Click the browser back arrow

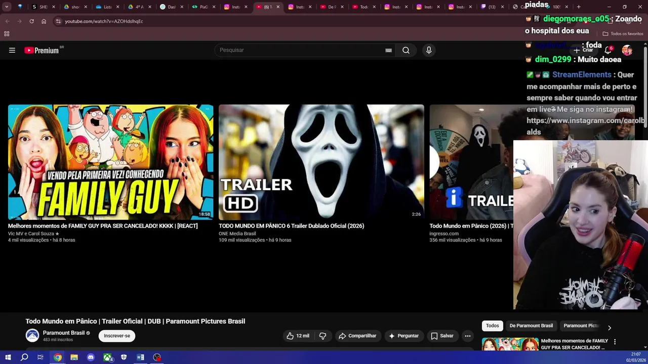[x=7, y=21]
